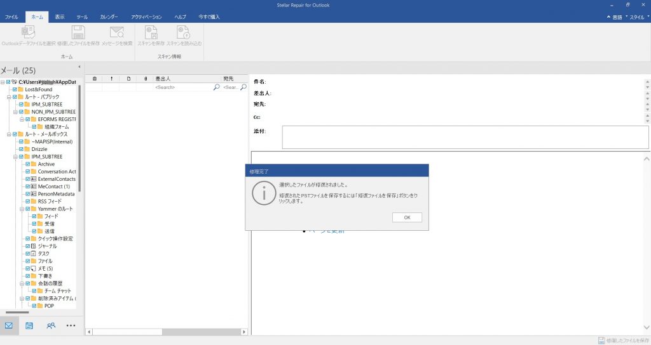Screen dimensions: 651x345
Task: Collapse the NON_IPM_SUBTREE node
Action: [15, 112]
